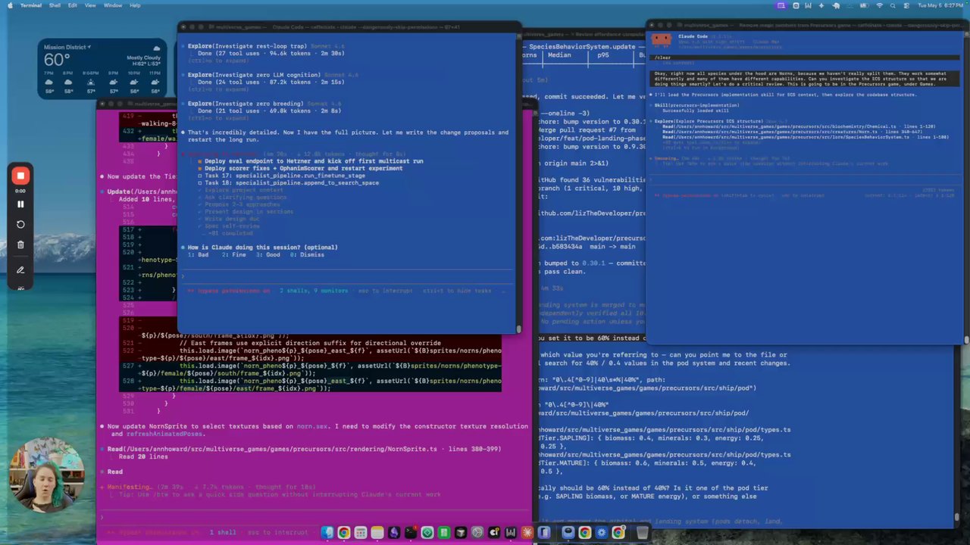
Task: Open the Help menu
Action: pos(135,5)
